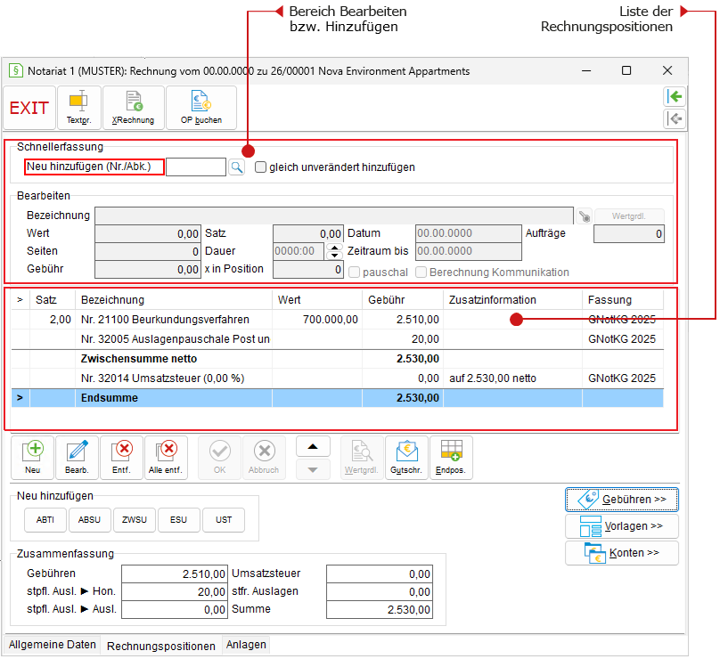Select the Nr. 32005 Auslagenpauschale row

338,339
